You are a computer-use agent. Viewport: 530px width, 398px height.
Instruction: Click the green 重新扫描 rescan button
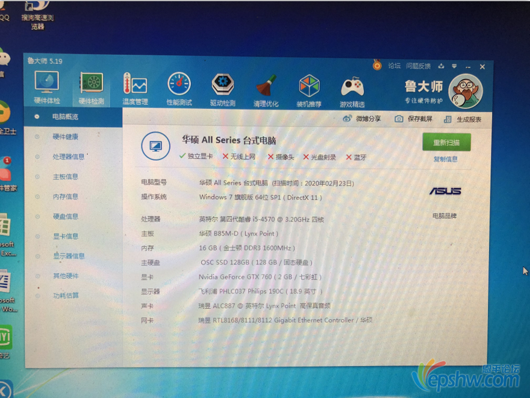pos(446,142)
